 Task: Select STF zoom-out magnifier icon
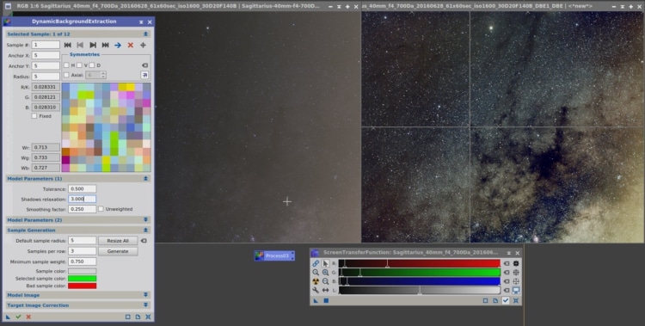point(325,281)
